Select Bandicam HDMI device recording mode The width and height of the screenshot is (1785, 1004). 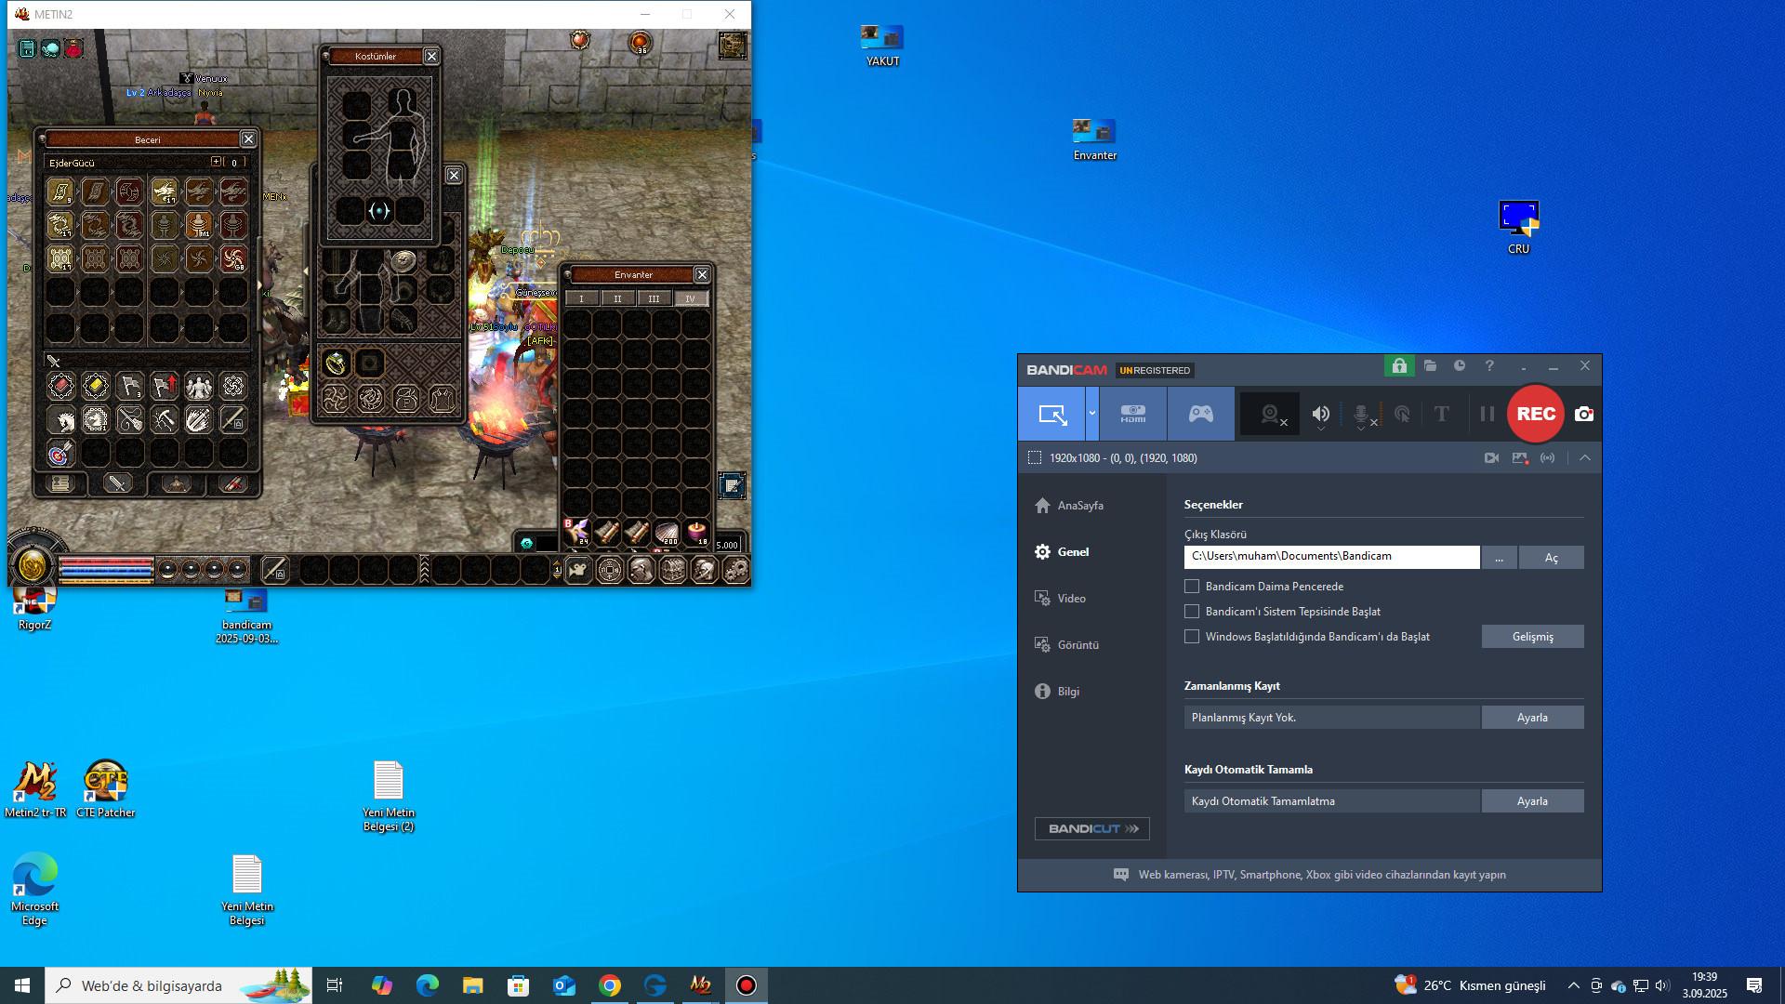pyautogui.click(x=1132, y=415)
